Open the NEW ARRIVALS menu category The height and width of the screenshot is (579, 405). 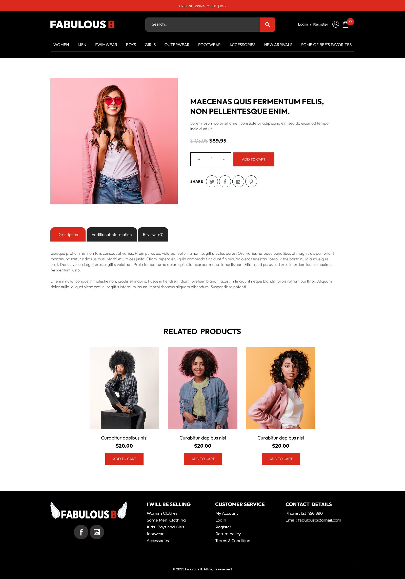click(278, 45)
